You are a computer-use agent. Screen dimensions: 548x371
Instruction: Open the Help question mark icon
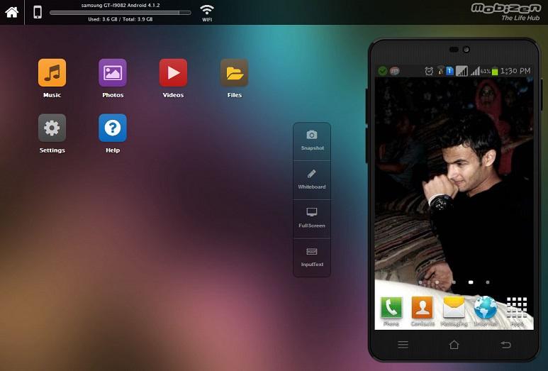tap(113, 128)
